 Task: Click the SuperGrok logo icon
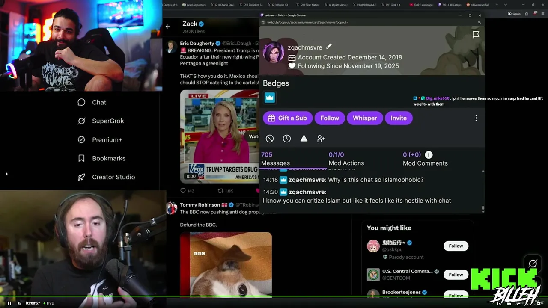tap(81, 121)
